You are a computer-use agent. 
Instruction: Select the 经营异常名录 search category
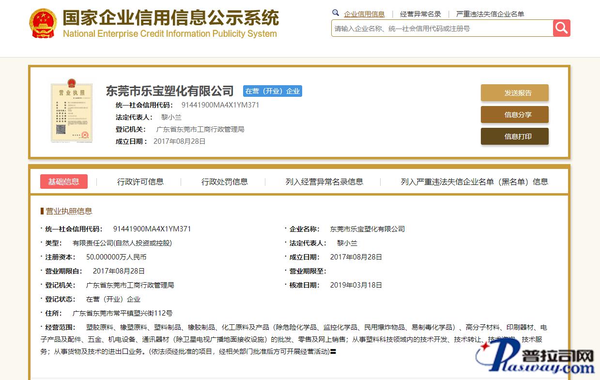pyautogui.click(x=420, y=14)
